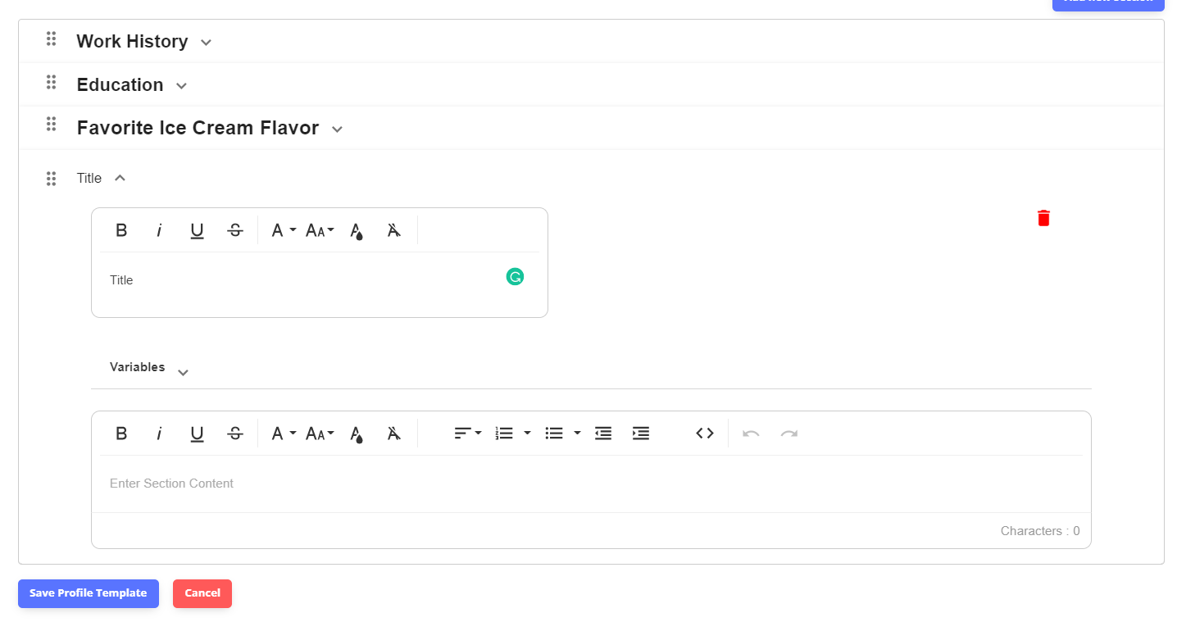This screenshot has height=622, width=1177.
Task: Save the profile template
Action: tap(89, 593)
